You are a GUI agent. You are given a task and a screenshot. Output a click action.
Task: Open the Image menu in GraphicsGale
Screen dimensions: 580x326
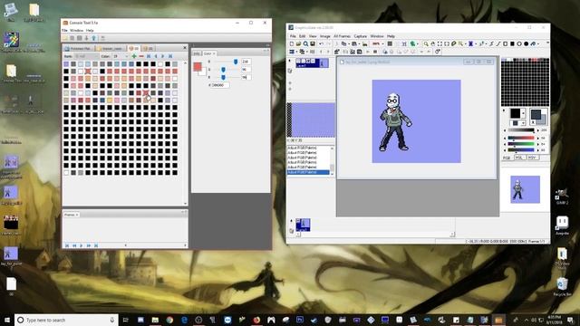[325, 36]
